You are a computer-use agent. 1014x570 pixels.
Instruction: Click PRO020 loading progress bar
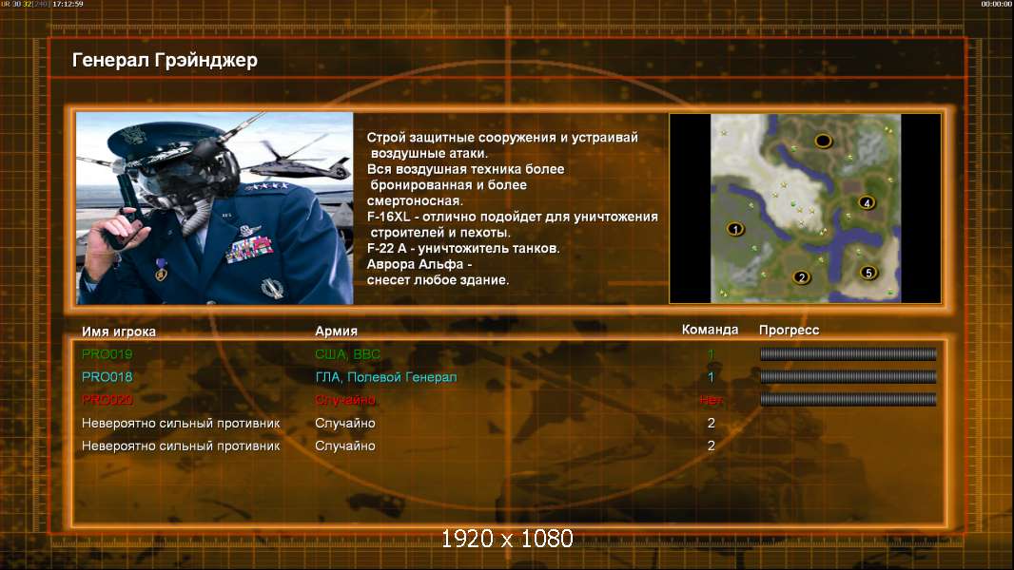coord(848,400)
